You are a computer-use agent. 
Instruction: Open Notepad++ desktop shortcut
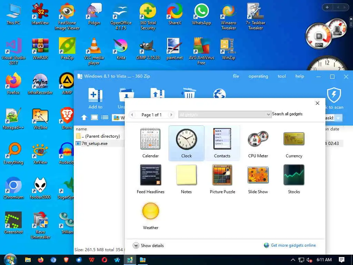tap(13, 119)
